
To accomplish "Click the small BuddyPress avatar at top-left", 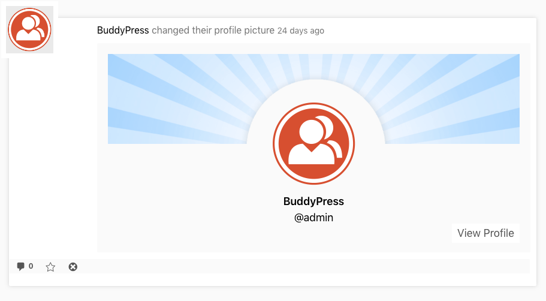I will point(29,29).
